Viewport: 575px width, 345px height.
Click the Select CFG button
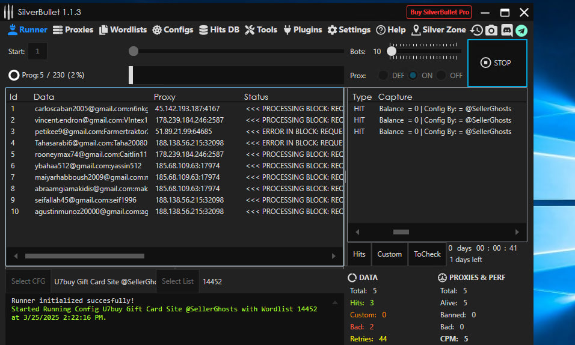(28, 281)
